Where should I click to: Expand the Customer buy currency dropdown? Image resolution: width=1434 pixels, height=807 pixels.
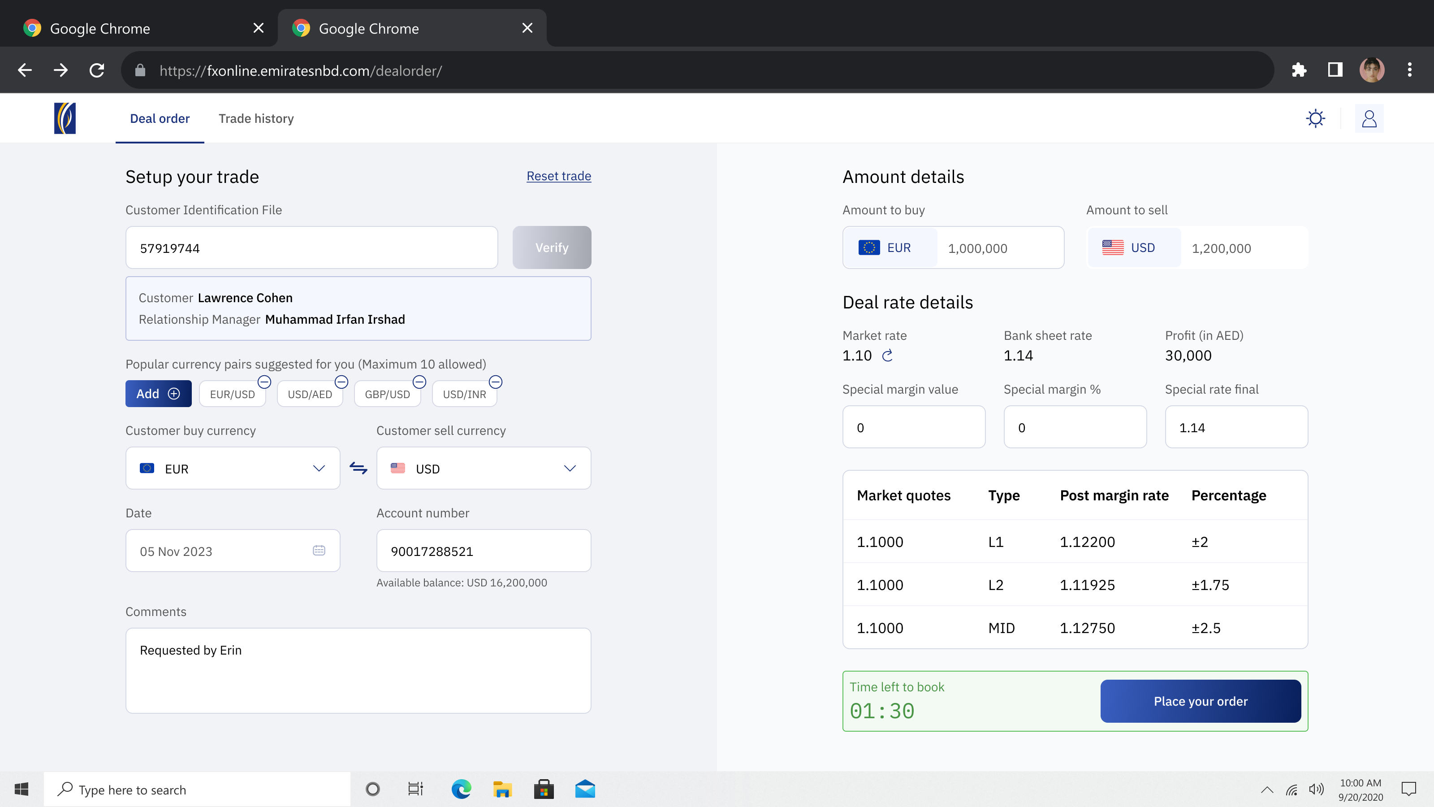tap(233, 469)
